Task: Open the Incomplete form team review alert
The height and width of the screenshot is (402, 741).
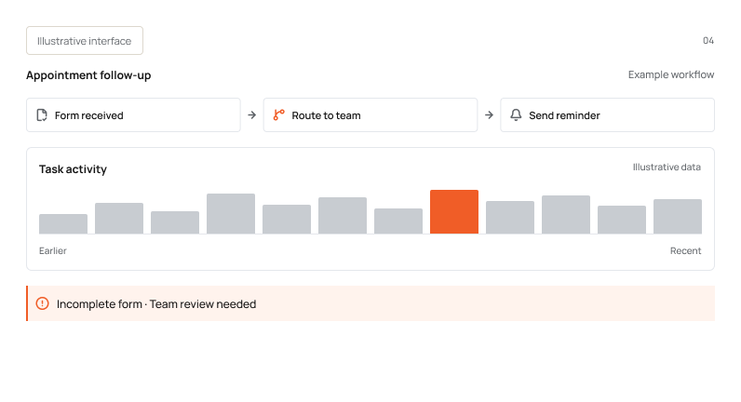Action: click(370, 303)
